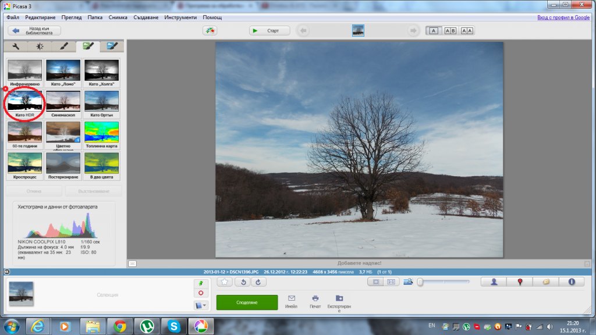The height and width of the screenshot is (335, 596).
Task: Click Назад към библиотеката button
Action: 34,30
